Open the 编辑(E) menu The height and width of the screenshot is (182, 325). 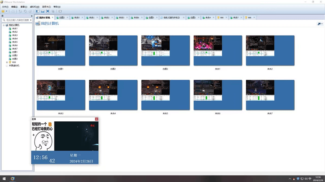click(14, 7)
